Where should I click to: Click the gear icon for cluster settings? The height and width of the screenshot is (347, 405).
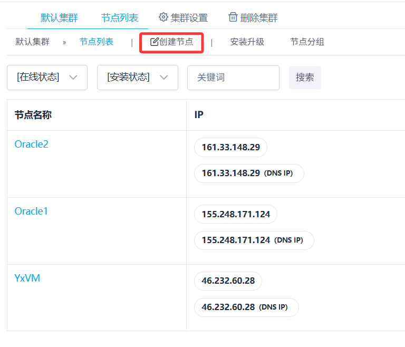[x=163, y=17]
